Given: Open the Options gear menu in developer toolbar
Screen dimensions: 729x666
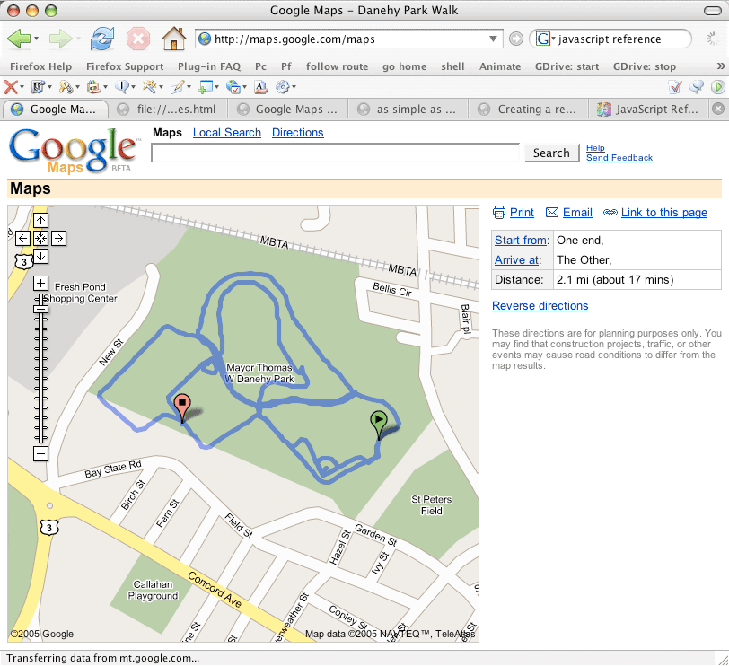Looking at the screenshot, I should [285, 87].
